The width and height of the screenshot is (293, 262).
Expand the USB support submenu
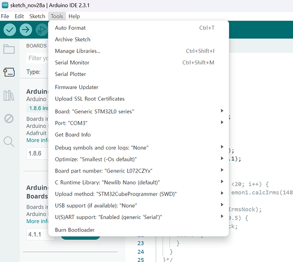tap(139, 205)
